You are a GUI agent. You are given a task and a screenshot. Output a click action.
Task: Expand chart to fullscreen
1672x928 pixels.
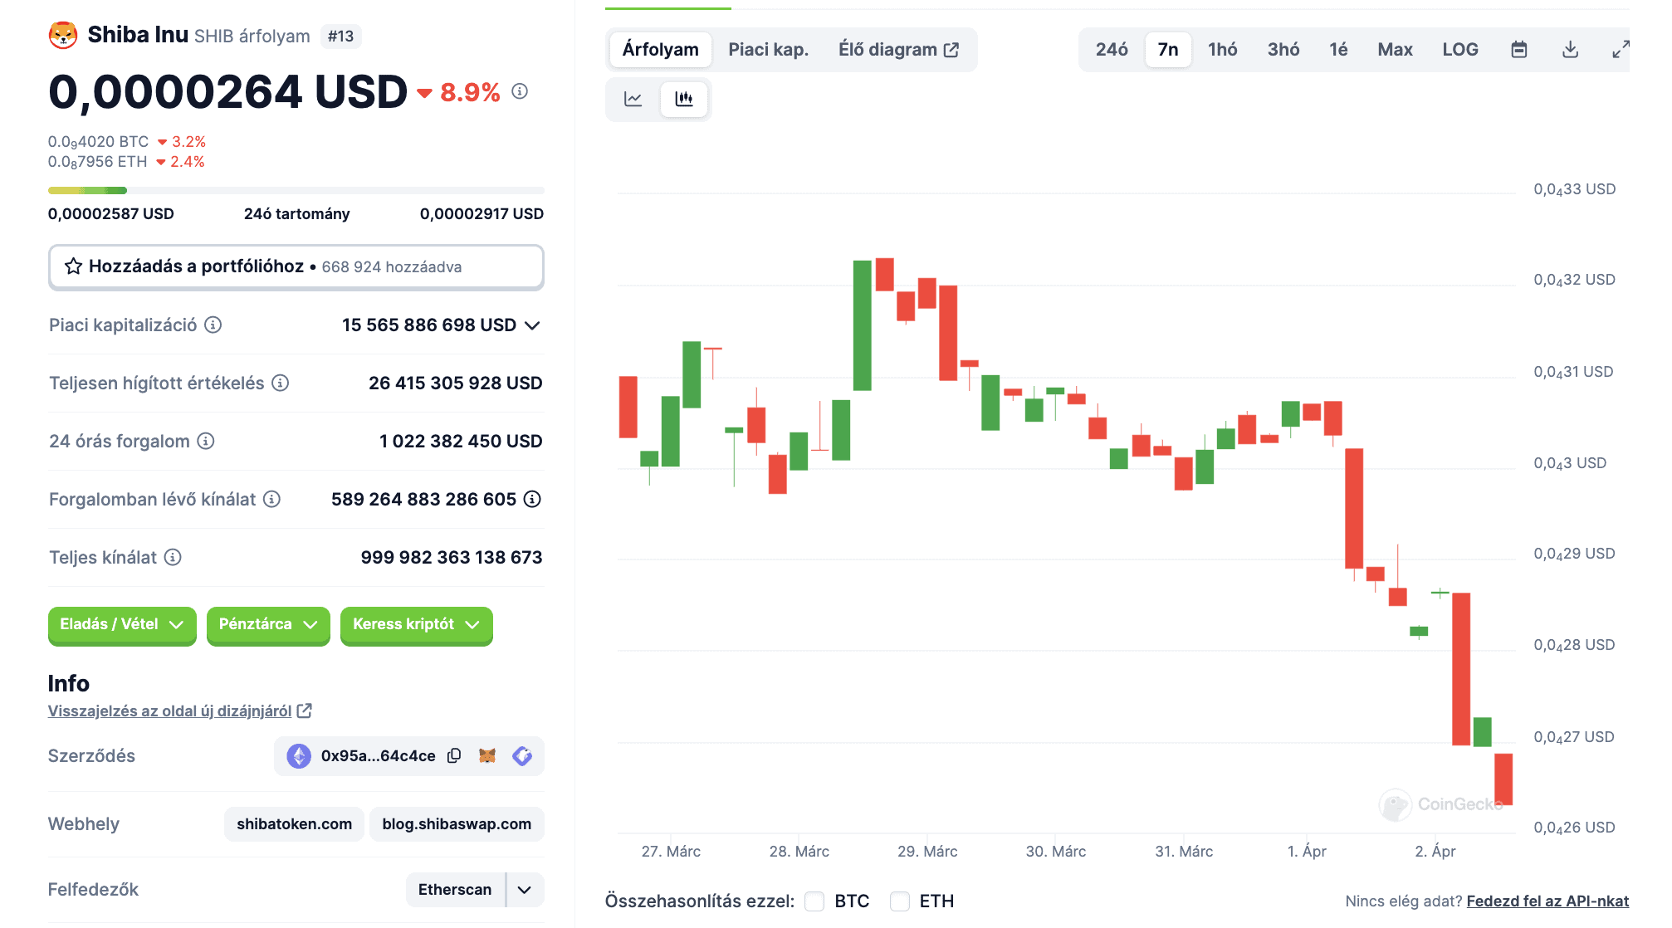pyautogui.click(x=1621, y=50)
